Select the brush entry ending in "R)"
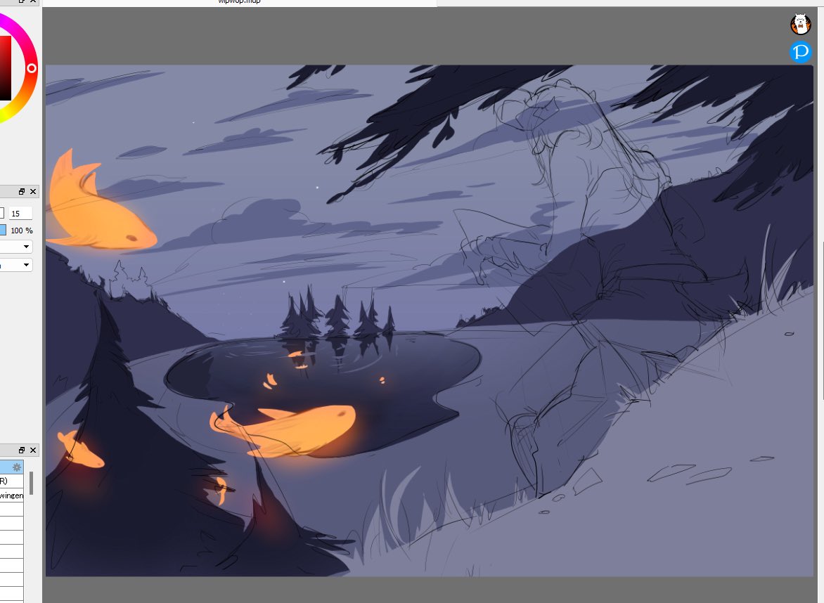The height and width of the screenshot is (603, 824). [11, 481]
